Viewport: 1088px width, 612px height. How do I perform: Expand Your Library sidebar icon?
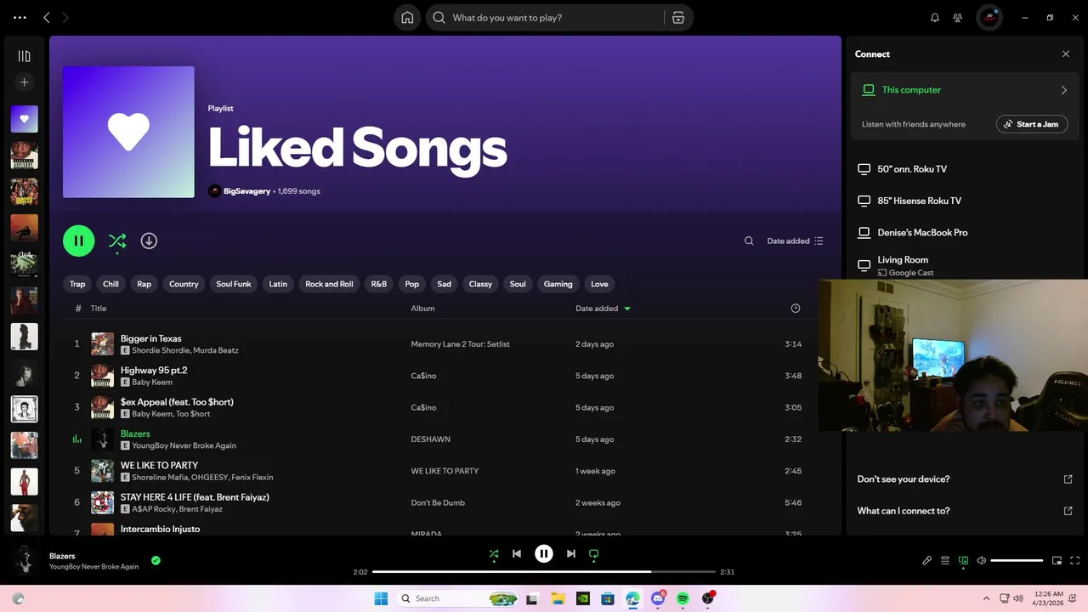(24, 56)
